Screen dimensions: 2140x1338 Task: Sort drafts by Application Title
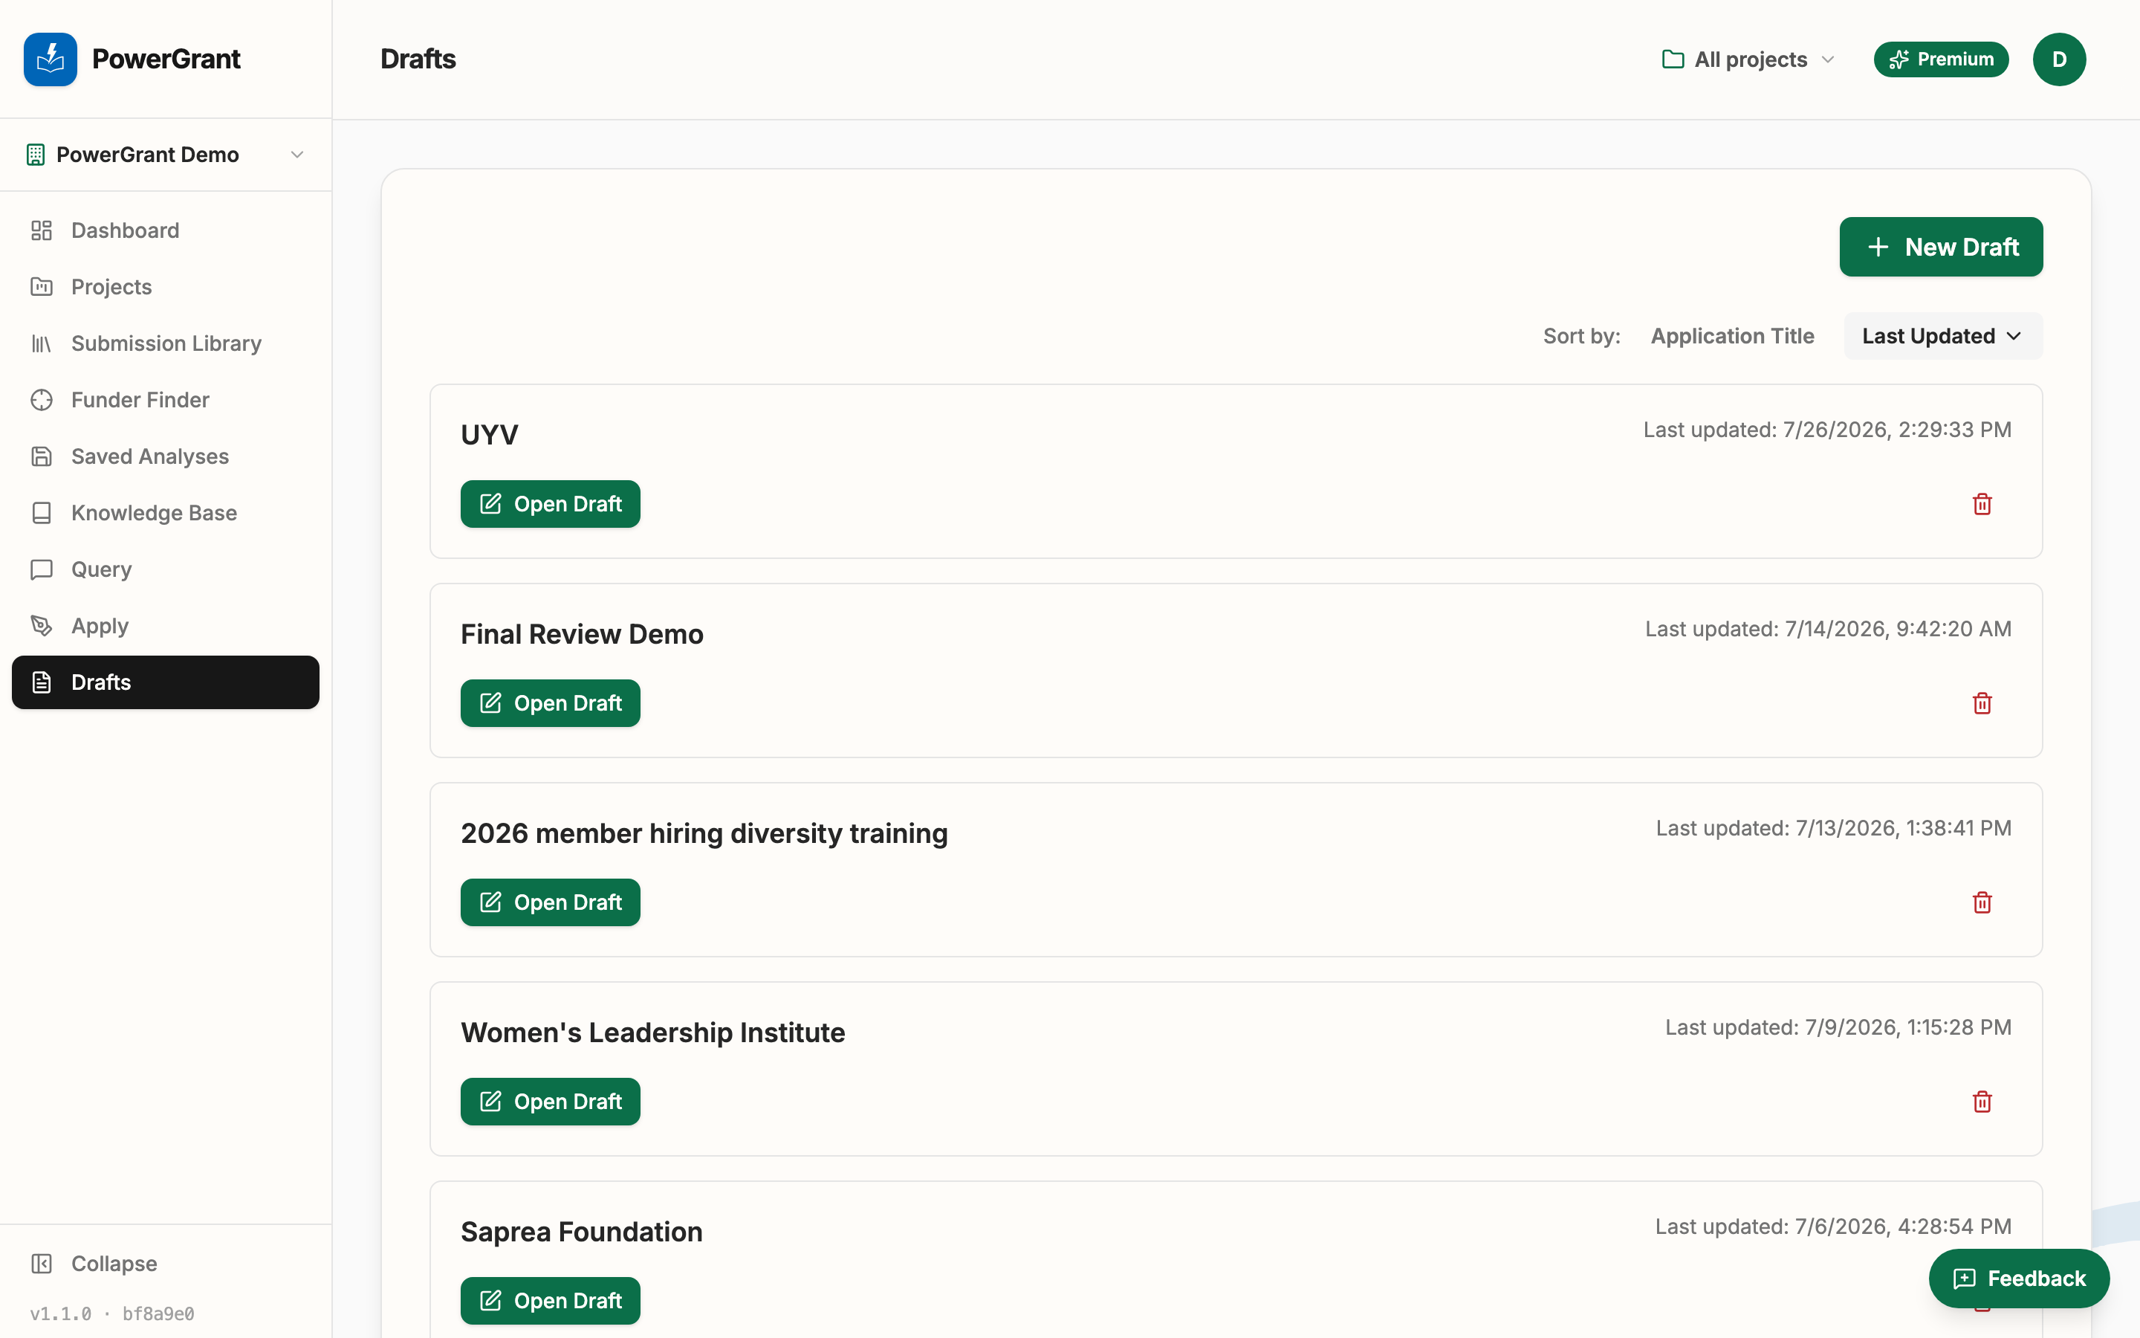(x=1731, y=336)
